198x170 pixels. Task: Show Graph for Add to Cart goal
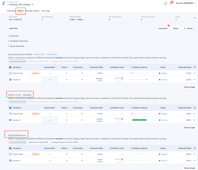point(189,127)
